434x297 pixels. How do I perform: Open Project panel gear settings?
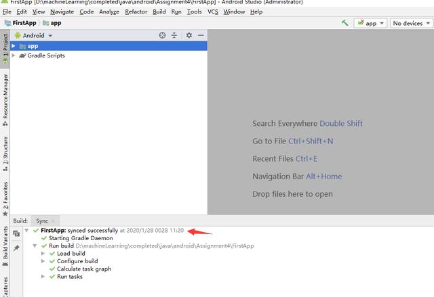pyautogui.click(x=189, y=35)
